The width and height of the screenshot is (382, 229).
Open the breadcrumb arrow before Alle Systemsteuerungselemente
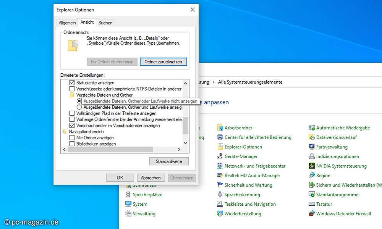click(x=213, y=82)
